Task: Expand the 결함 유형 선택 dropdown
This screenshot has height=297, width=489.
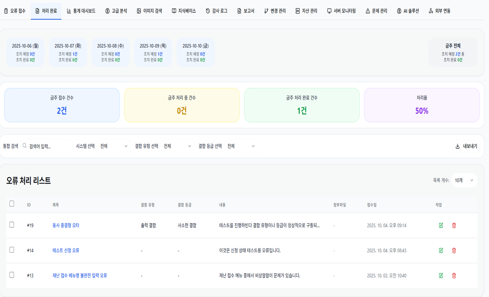Action: point(178,146)
